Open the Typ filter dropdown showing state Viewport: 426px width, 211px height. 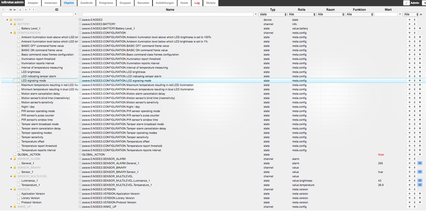pyautogui.click(x=273, y=14)
